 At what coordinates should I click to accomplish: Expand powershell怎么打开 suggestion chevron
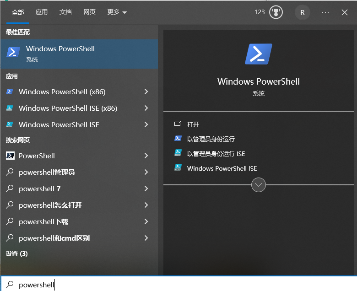pos(146,205)
